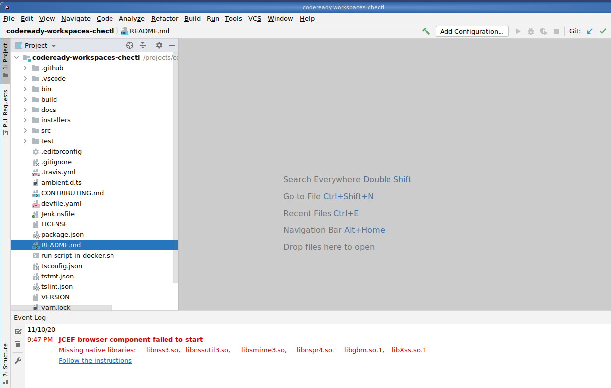Image resolution: width=611 pixels, height=388 pixels.
Task: Open the VCS menu
Action: tap(255, 18)
